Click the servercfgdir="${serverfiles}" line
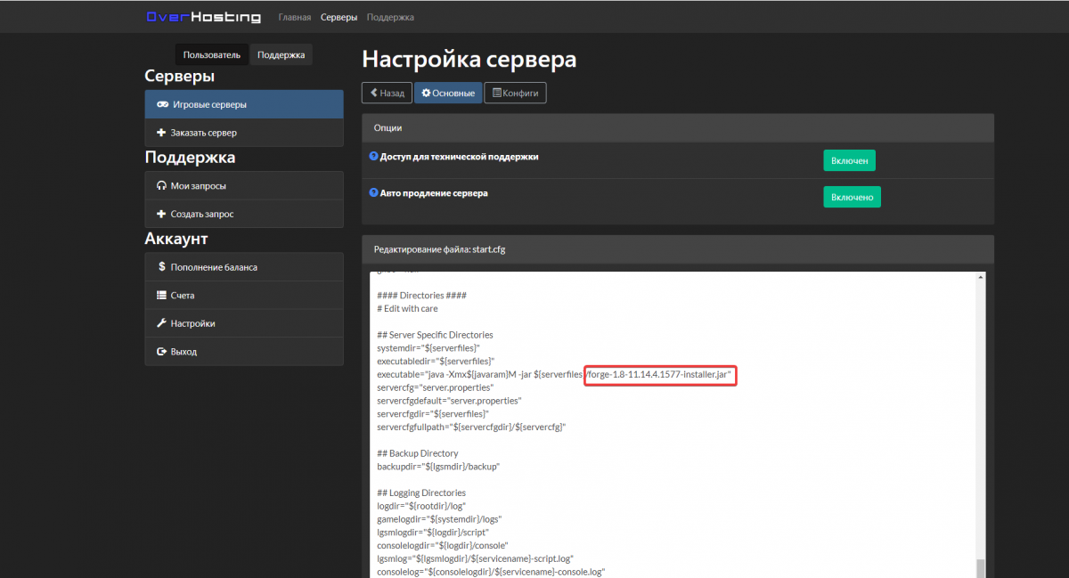1069x578 pixels. [x=433, y=414]
